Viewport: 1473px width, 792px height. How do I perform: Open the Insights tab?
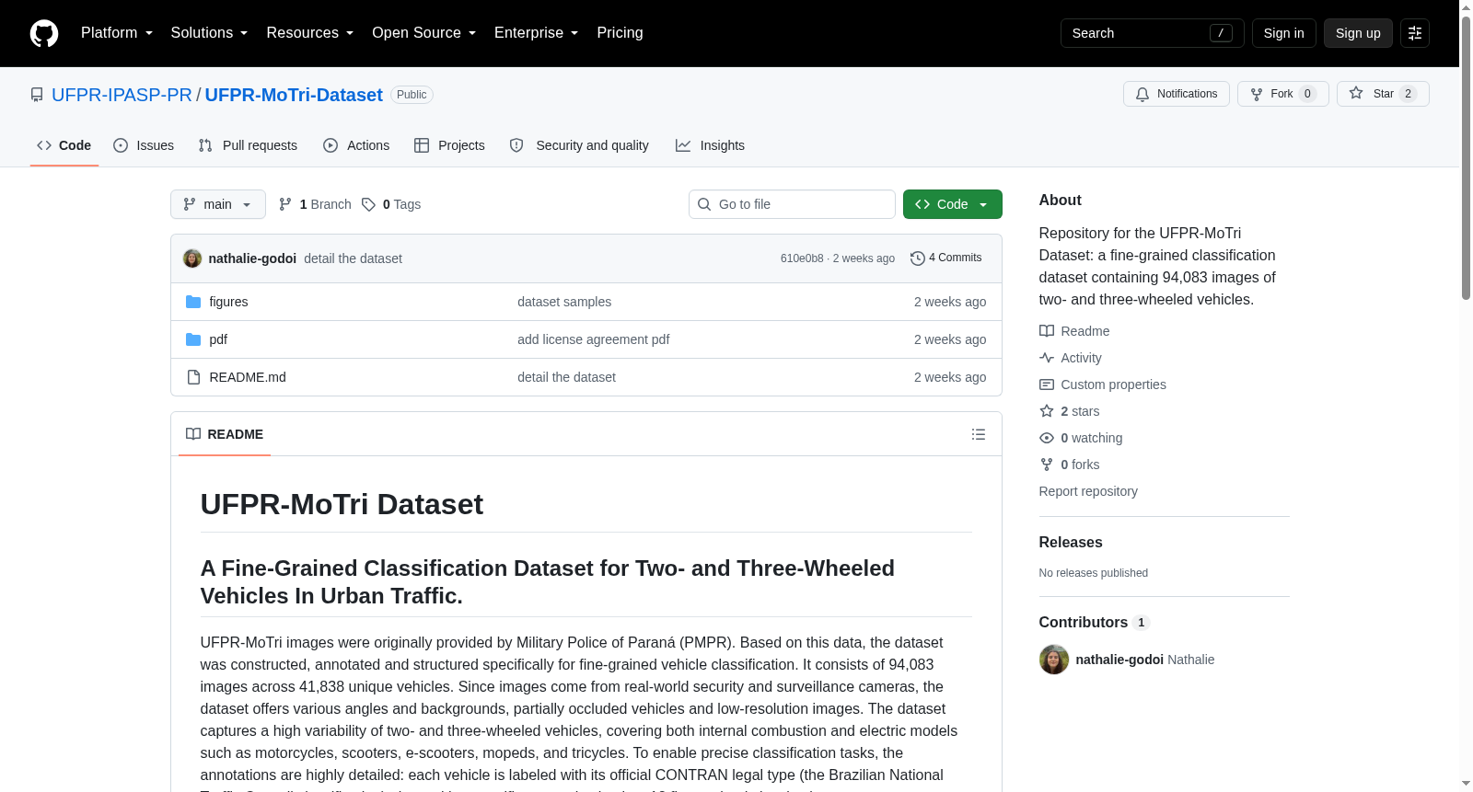click(x=711, y=145)
